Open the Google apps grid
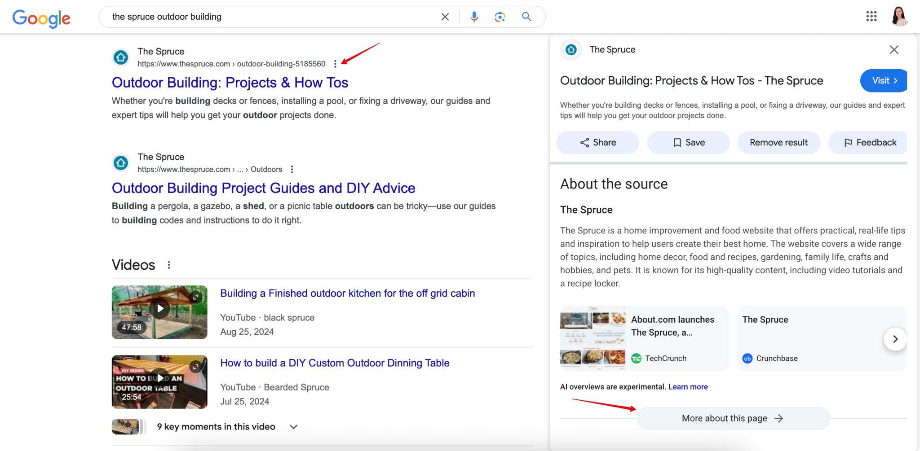The image size is (920, 451). [871, 16]
